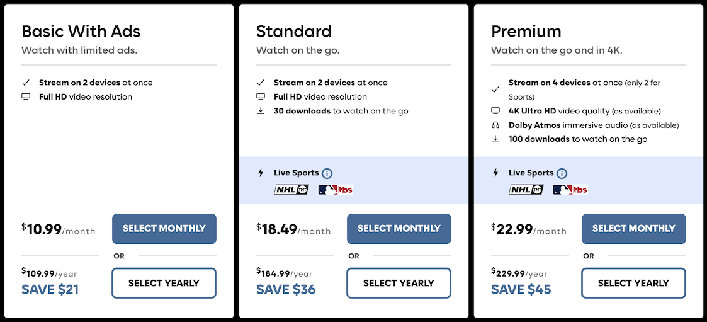
Task: Click the lightning bolt icon in Standard plan
Action: (261, 173)
